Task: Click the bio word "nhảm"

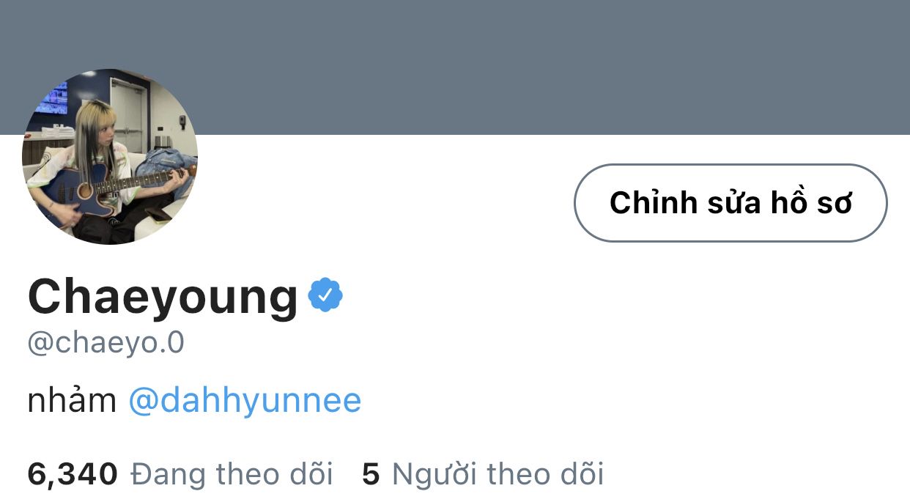Action: 72,401
